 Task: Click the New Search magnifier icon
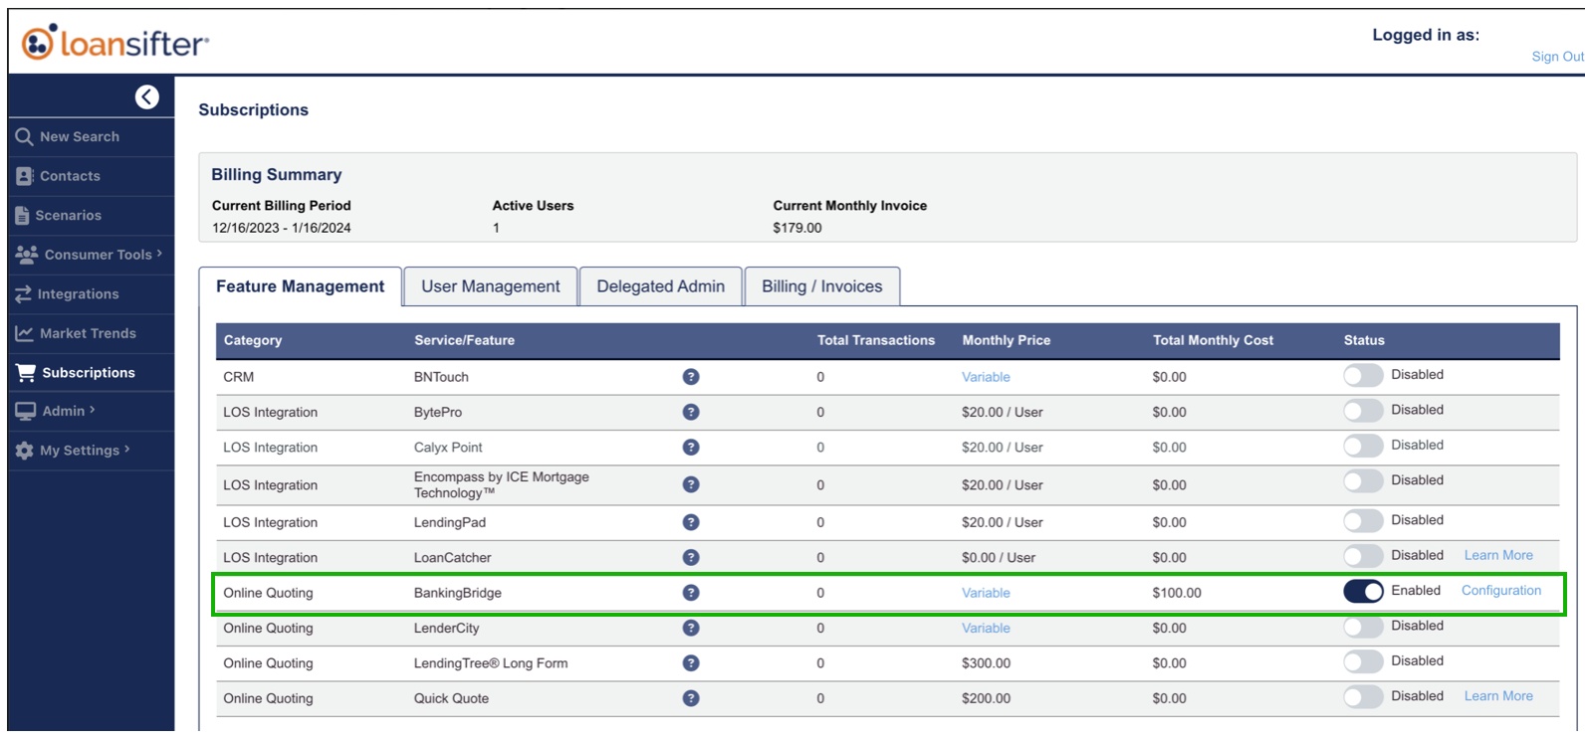(x=24, y=136)
